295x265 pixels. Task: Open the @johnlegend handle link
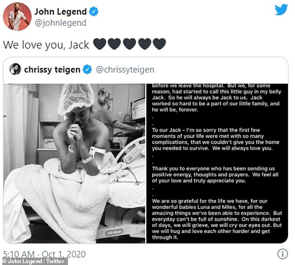coord(60,23)
